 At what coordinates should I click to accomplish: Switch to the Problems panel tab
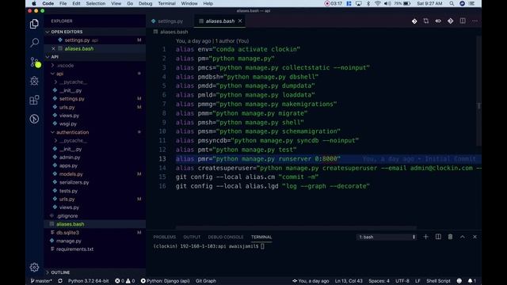coord(164,237)
